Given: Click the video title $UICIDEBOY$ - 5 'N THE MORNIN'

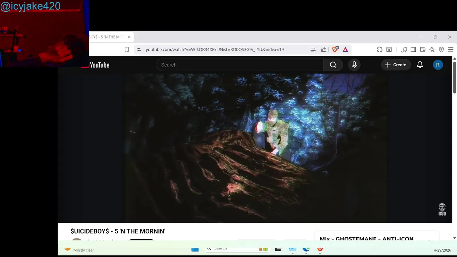Looking at the screenshot, I should [x=118, y=231].
